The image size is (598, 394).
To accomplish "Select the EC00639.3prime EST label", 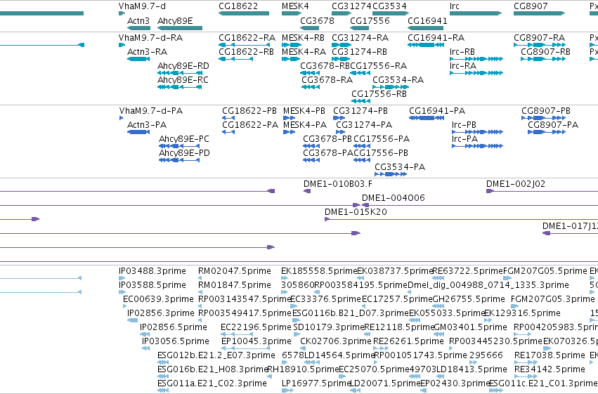I will click(158, 299).
